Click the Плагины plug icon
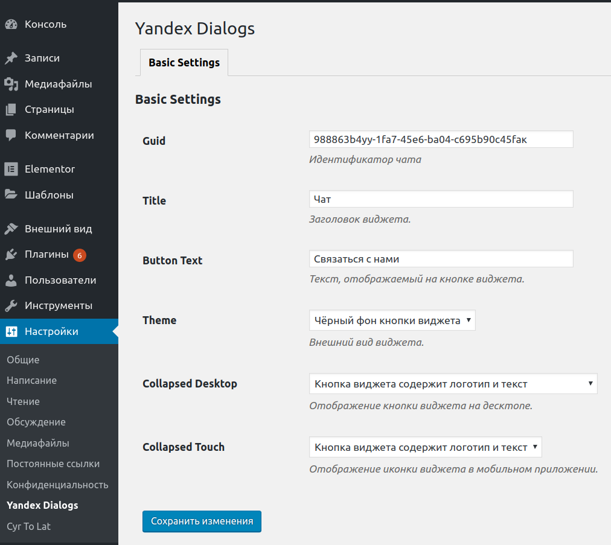The height and width of the screenshot is (545, 611). [11, 254]
